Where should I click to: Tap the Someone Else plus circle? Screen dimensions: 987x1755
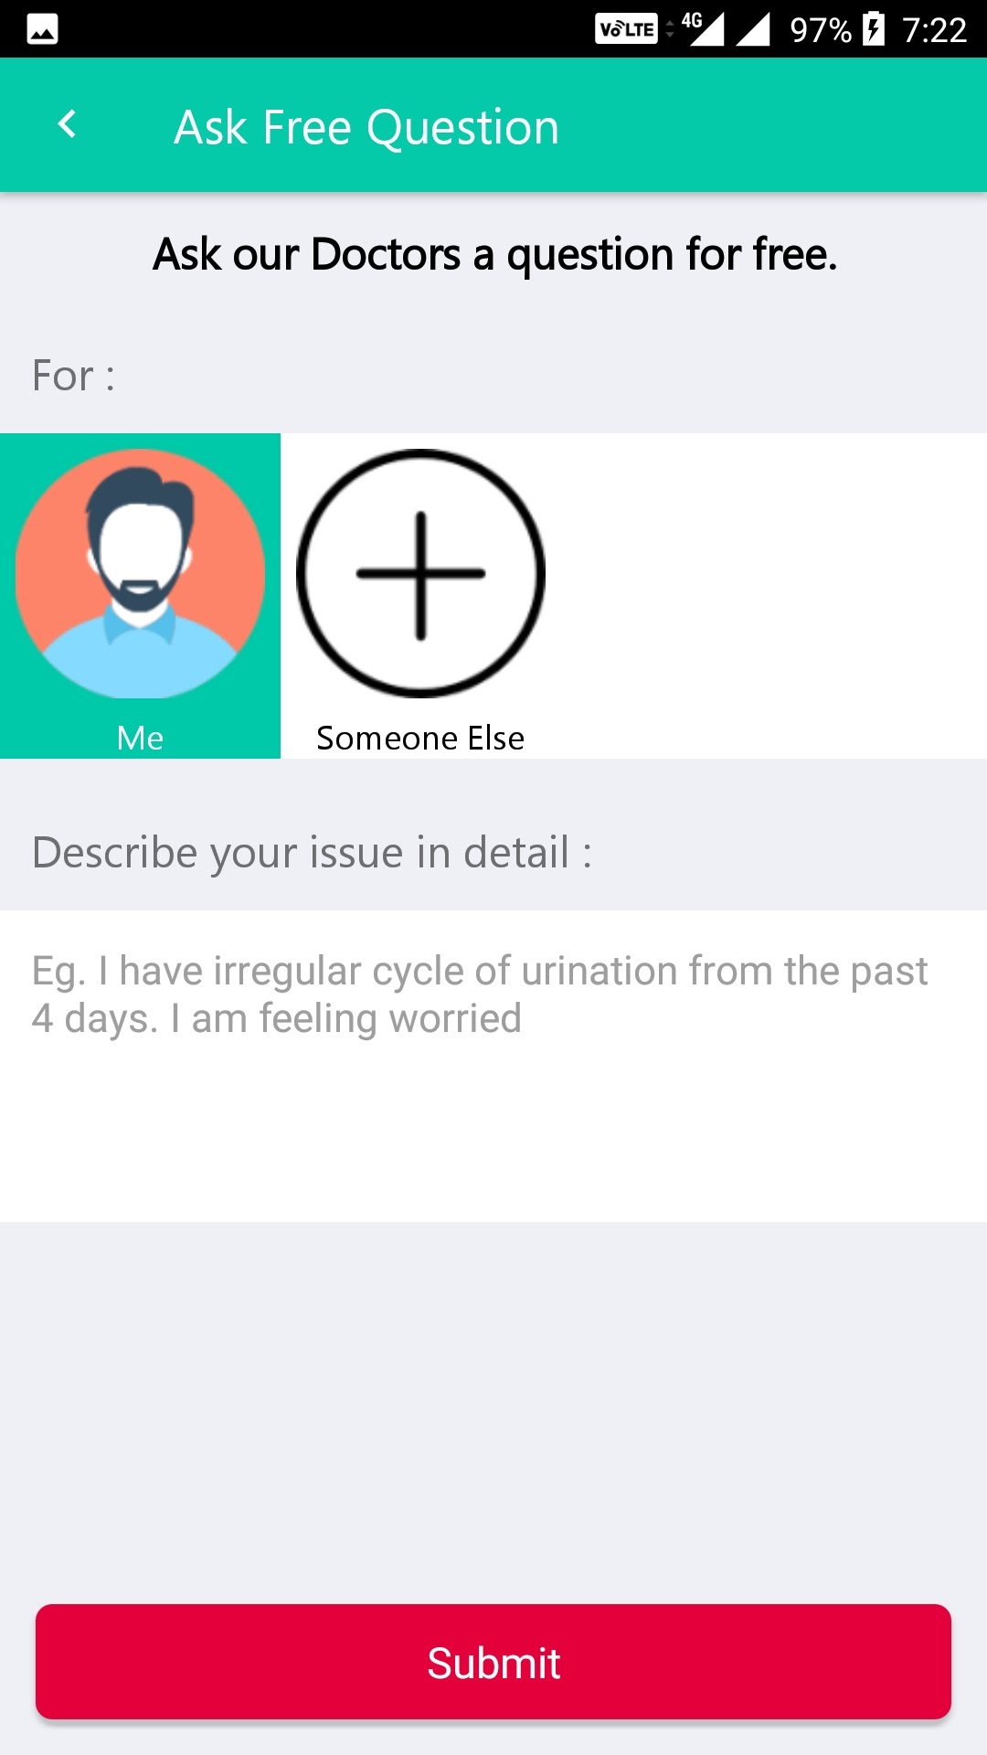pos(420,573)
